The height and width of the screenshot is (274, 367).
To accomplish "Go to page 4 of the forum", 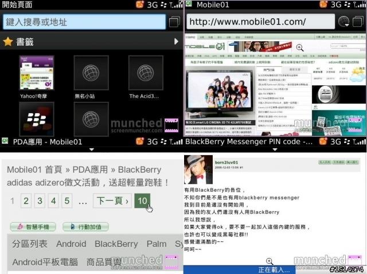I will [x=53, y=201].
